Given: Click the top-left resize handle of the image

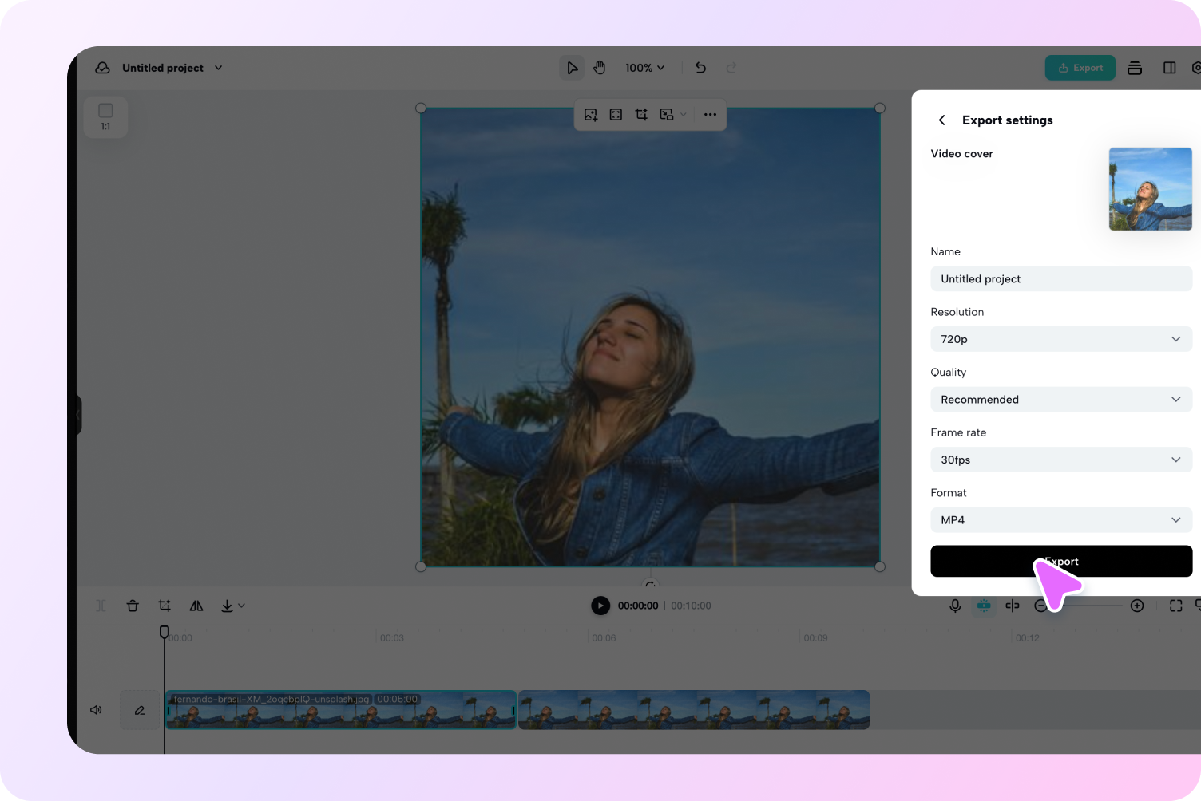Looking at the screenshot, I should 421,108.
